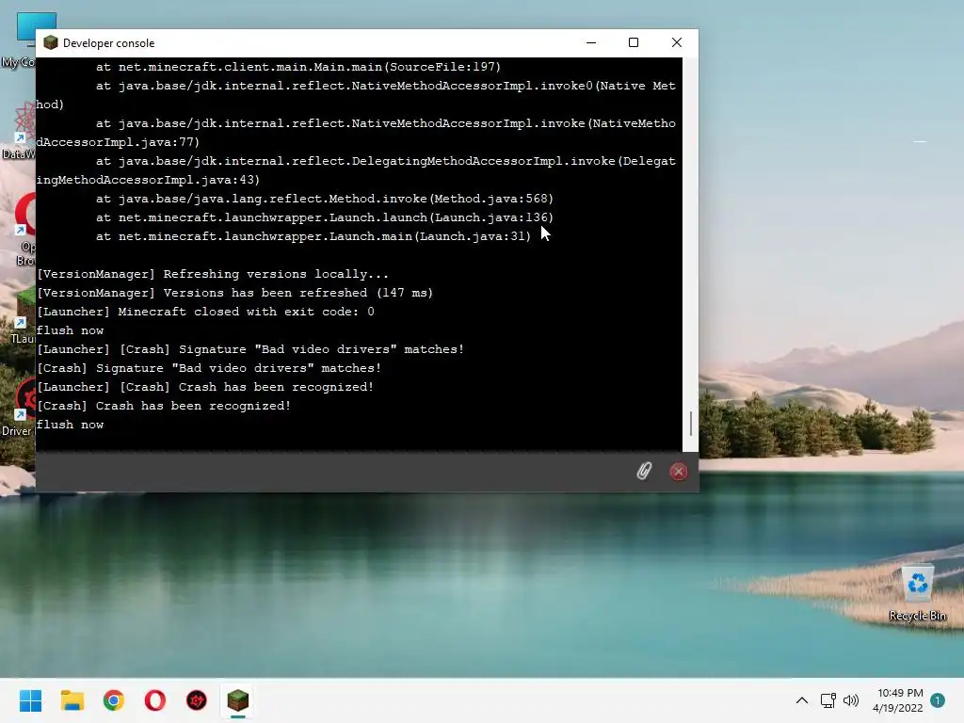The width and height of the screenshot is (964, 723).
Task: Click 'Refreshing versions locally...' line
Action: 213,274
